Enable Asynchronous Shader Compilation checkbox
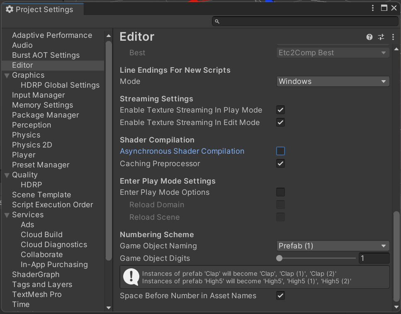The height and width of the screenshot is (314, 401). (x=280, y=151)
